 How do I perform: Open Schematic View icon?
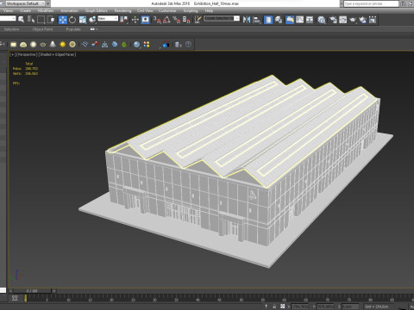(310, 20)
